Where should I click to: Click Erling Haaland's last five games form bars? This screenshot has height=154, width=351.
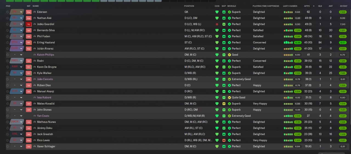point(288,42)
